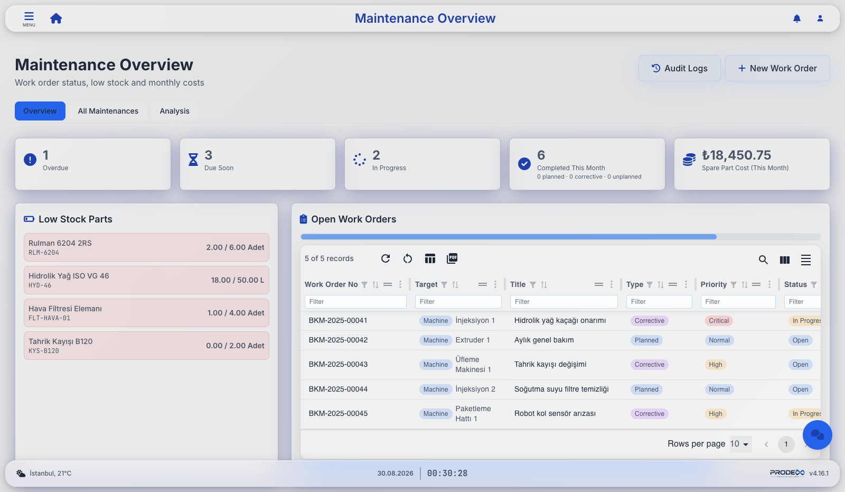Select the Hava Filtresi Elemanı item

point(146,313)
